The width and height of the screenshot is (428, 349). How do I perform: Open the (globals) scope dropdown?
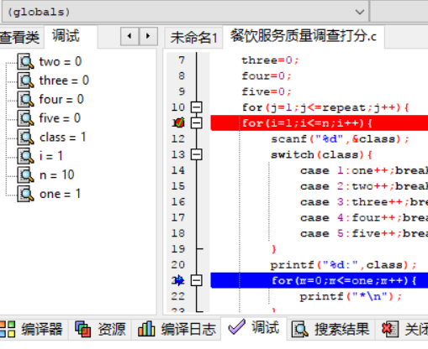tap(360, 12)
